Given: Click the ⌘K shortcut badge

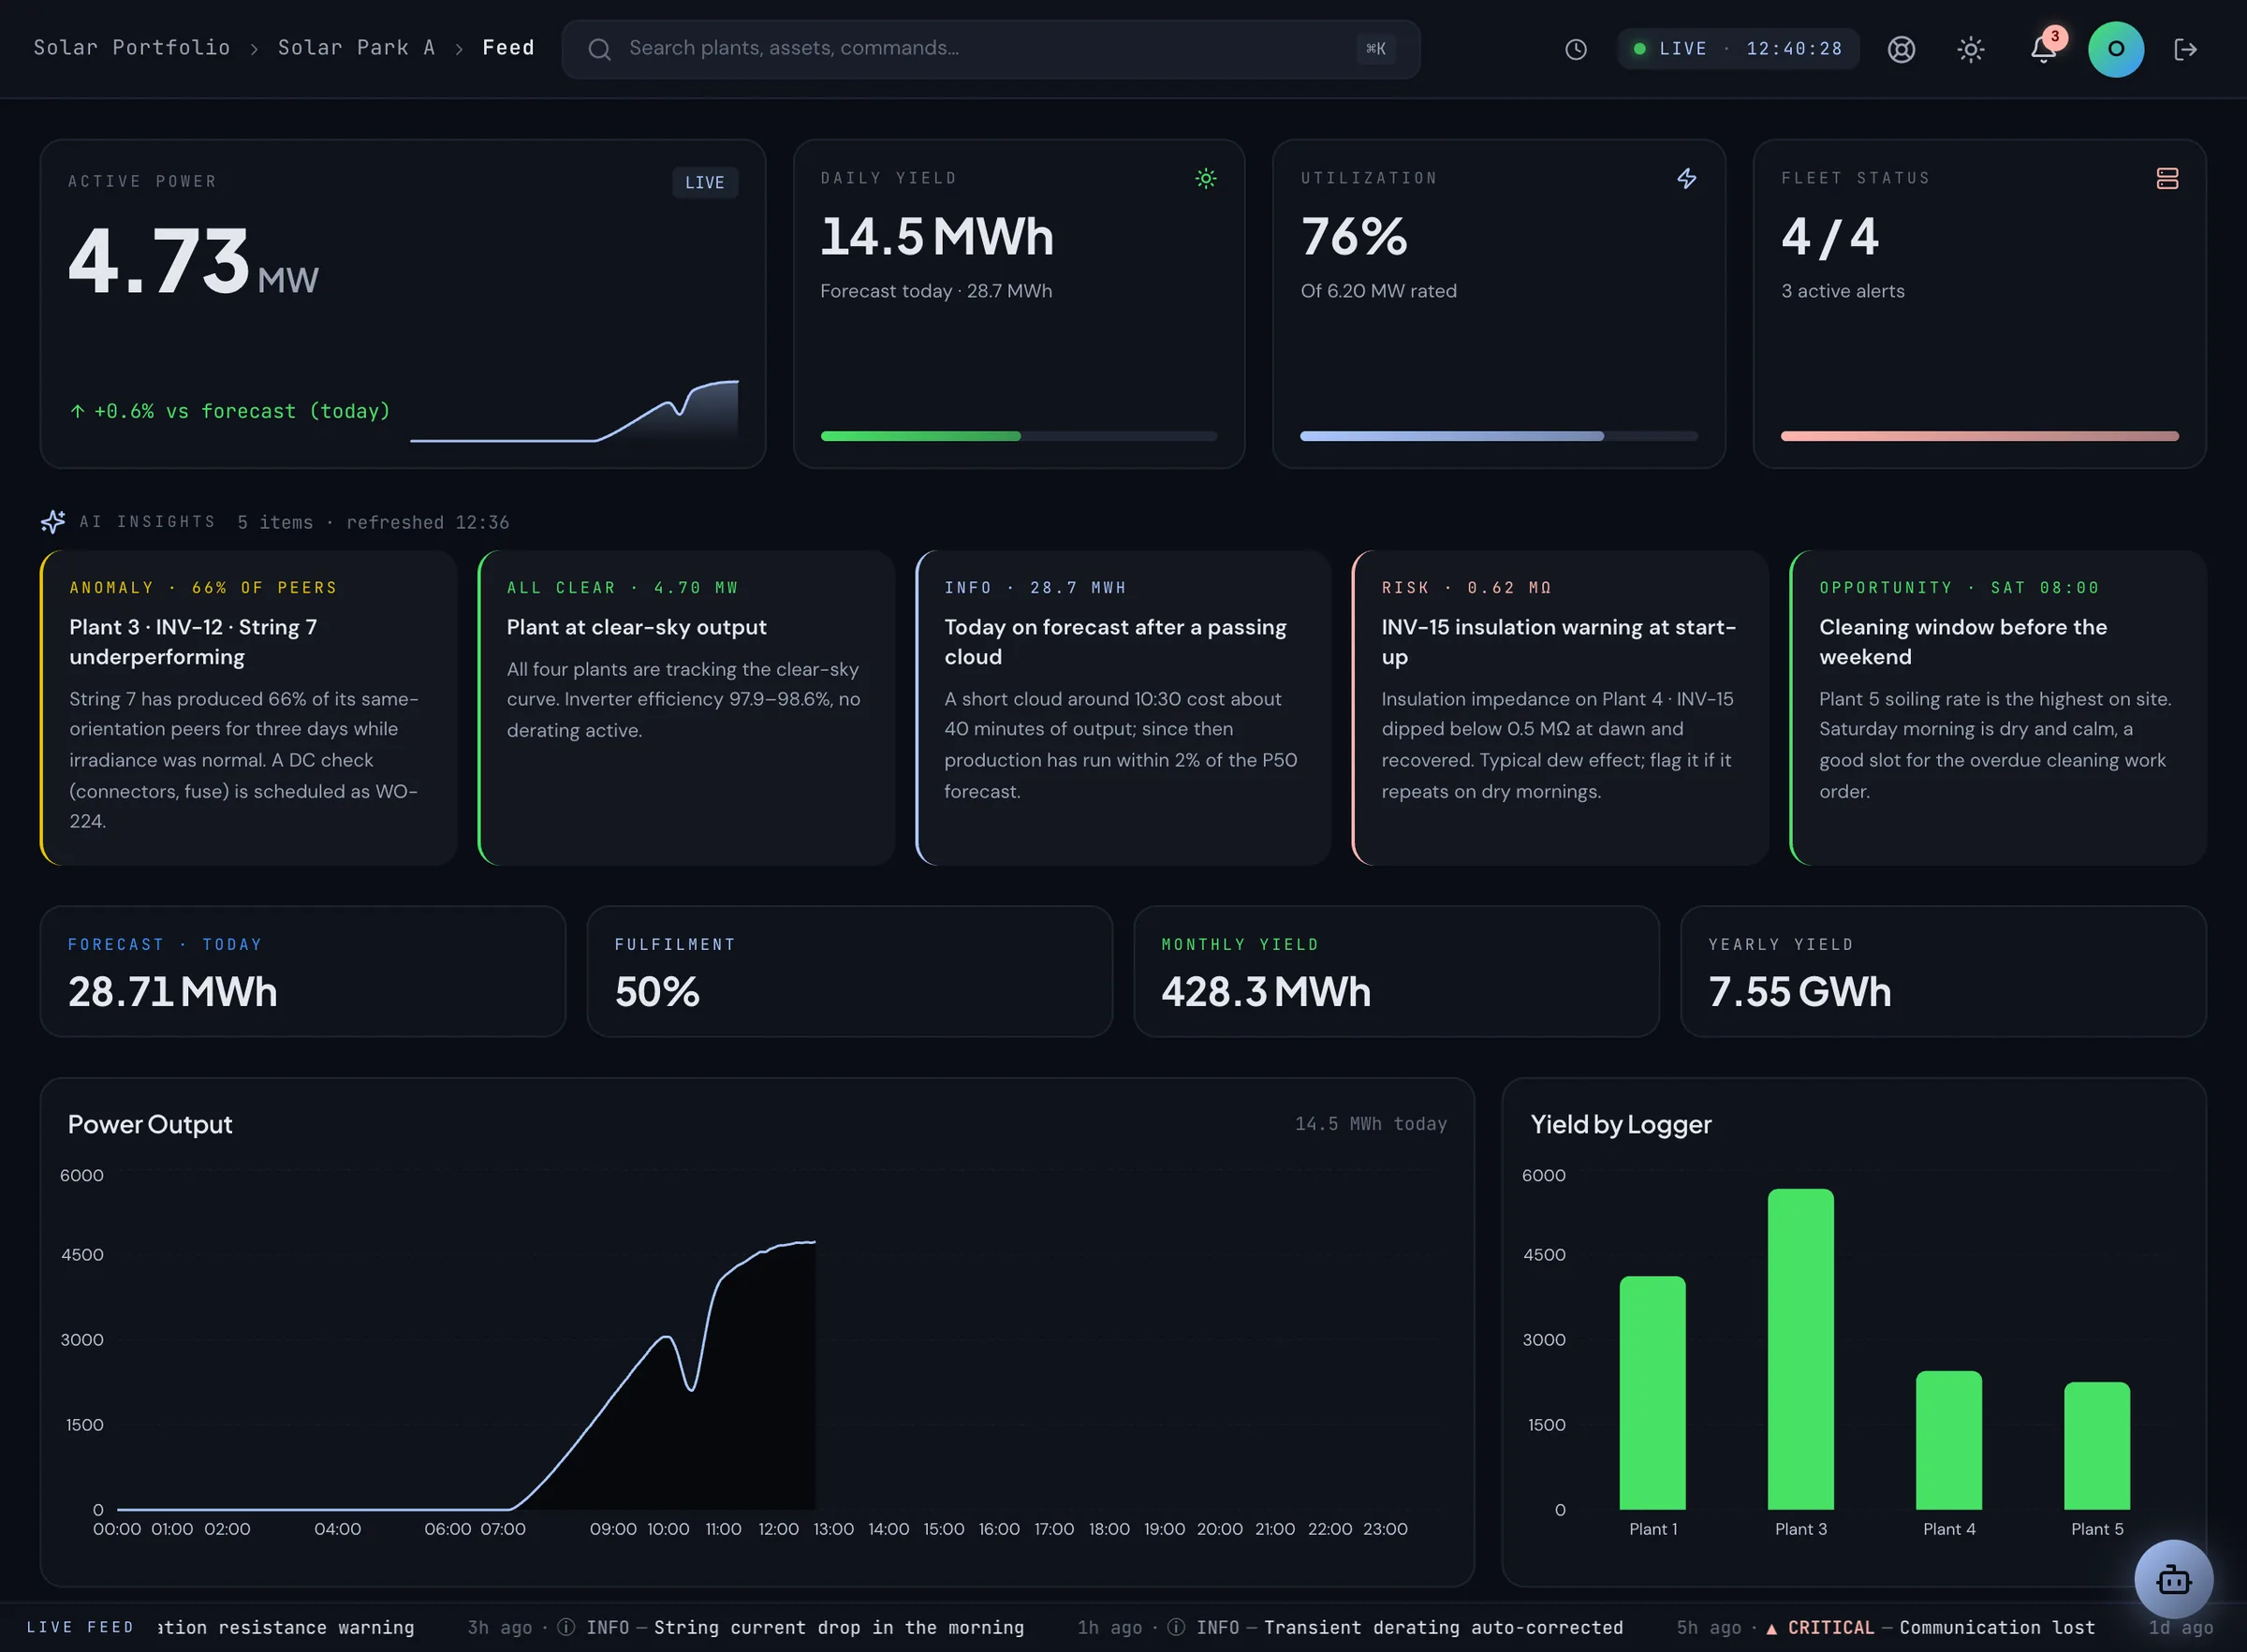Looking at the screenshot, I should coord(1375,49).
